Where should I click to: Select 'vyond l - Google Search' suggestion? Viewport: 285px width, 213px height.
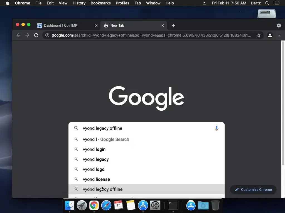(146, 140)
